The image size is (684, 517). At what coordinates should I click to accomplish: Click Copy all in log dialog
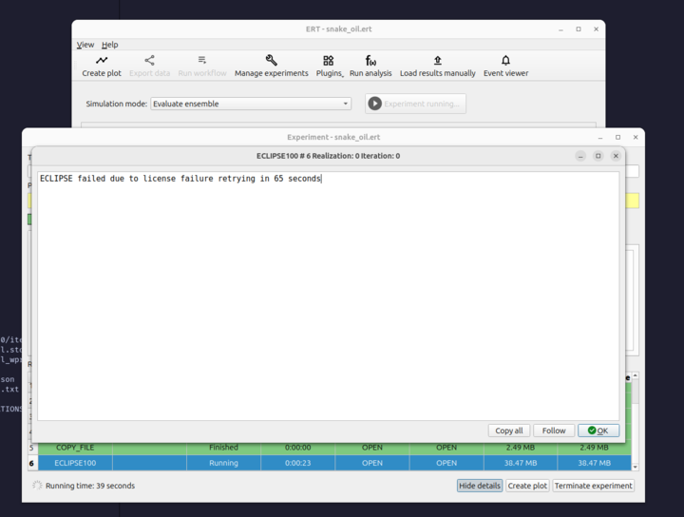508,431
